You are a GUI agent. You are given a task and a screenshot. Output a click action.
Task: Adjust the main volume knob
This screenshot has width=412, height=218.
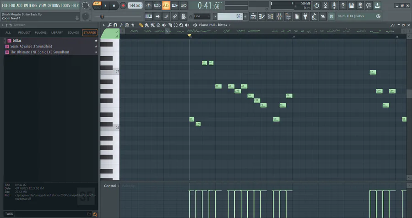click(x=86, y=5)
